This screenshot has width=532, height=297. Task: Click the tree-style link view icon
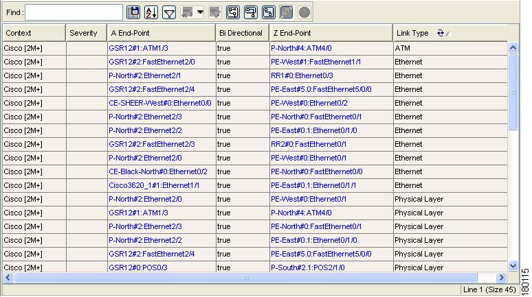(233, 12)
